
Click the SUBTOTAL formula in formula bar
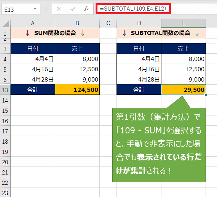(x=133, y=9)
